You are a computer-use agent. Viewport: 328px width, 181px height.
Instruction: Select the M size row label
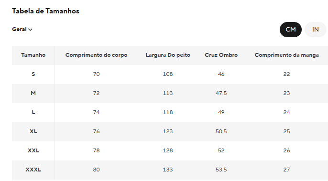[33, 93]
